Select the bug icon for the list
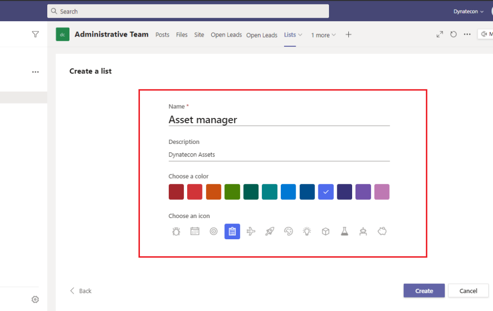493x311 pixels. tap(176, 232)
